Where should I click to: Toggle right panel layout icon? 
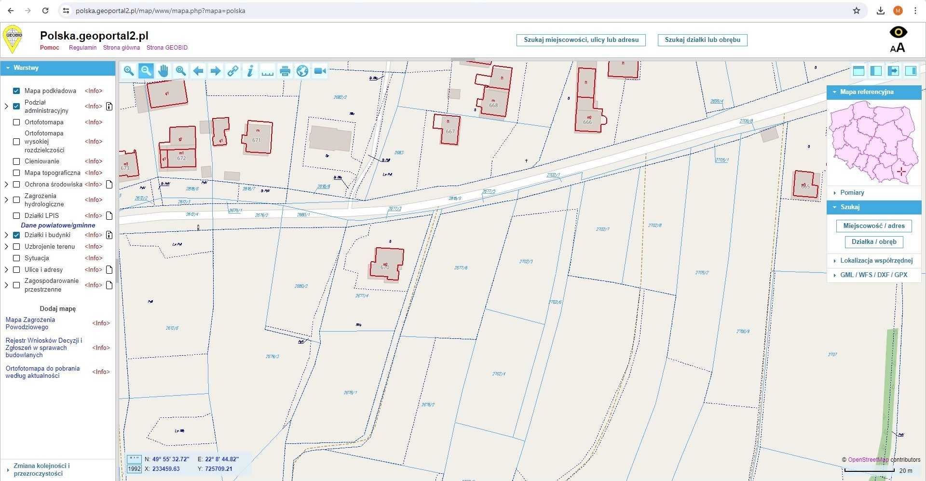pos(911,71)
